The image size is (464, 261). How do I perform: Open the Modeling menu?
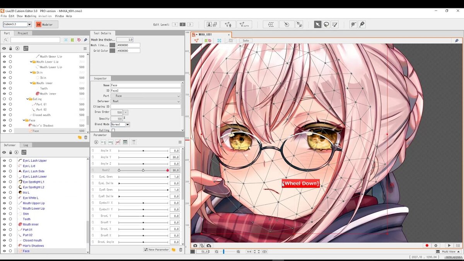31,16
